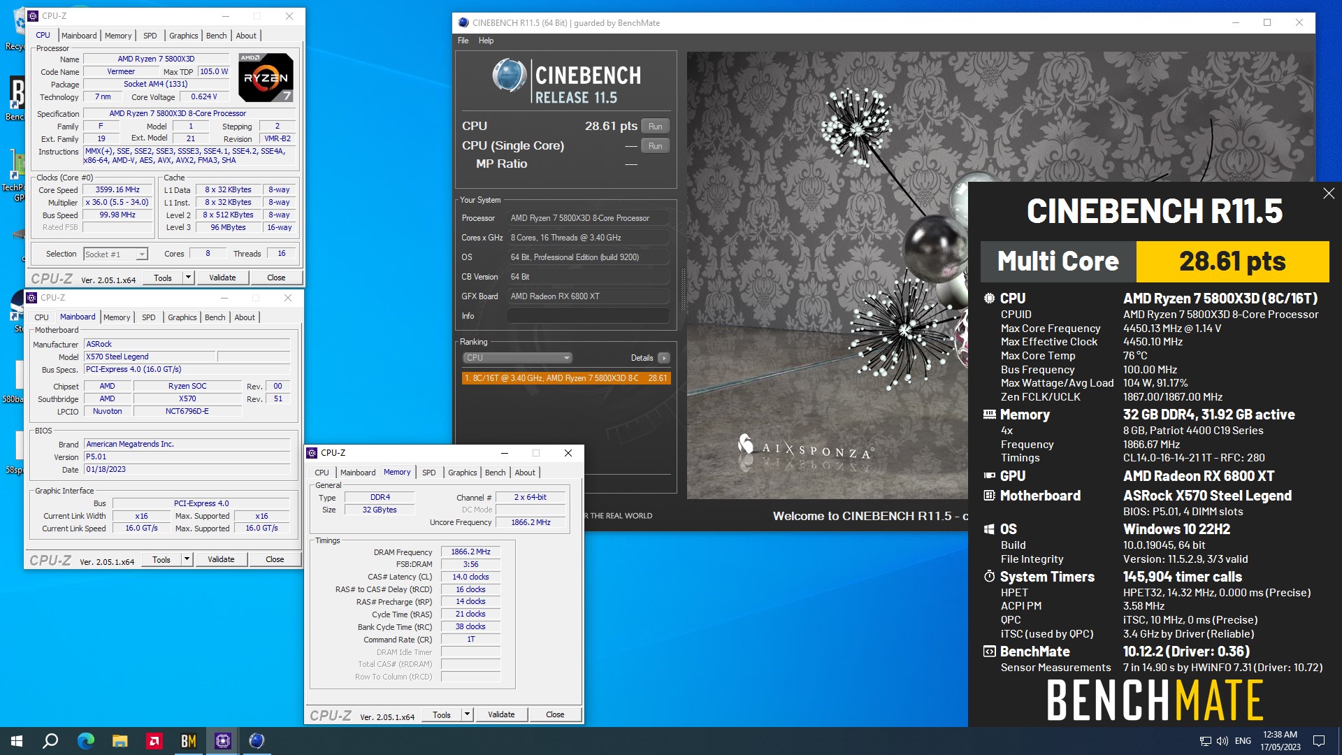
Task: Click the BenchMate Motherboard section icon
Action: coord(989,496)
